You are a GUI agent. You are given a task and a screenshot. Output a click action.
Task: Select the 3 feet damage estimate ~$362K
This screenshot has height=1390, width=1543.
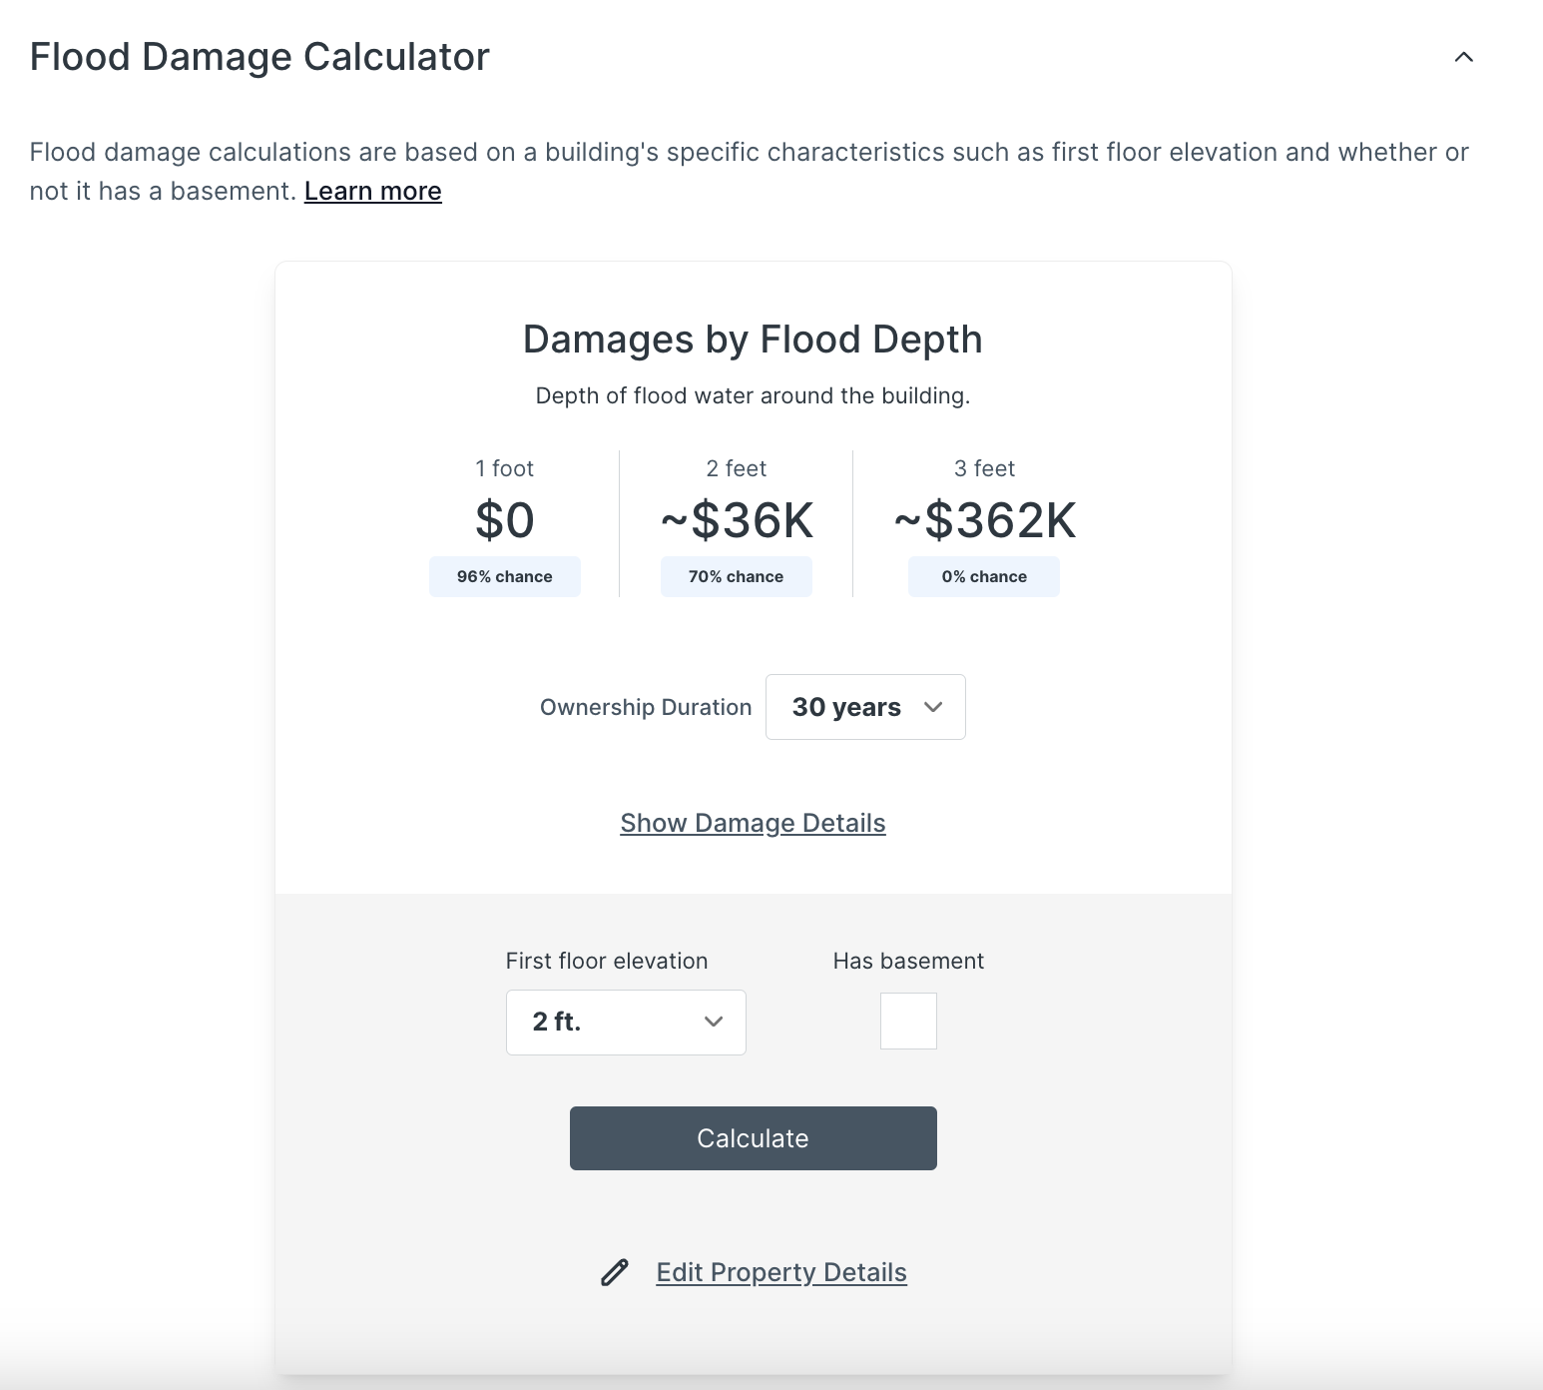point(984,519)
